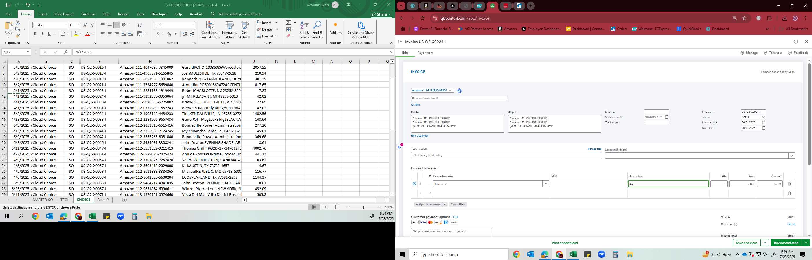Viewport: 812px width, 260px height.
Task: Click the add line plus icon on row 1
Action: [414, 184]
